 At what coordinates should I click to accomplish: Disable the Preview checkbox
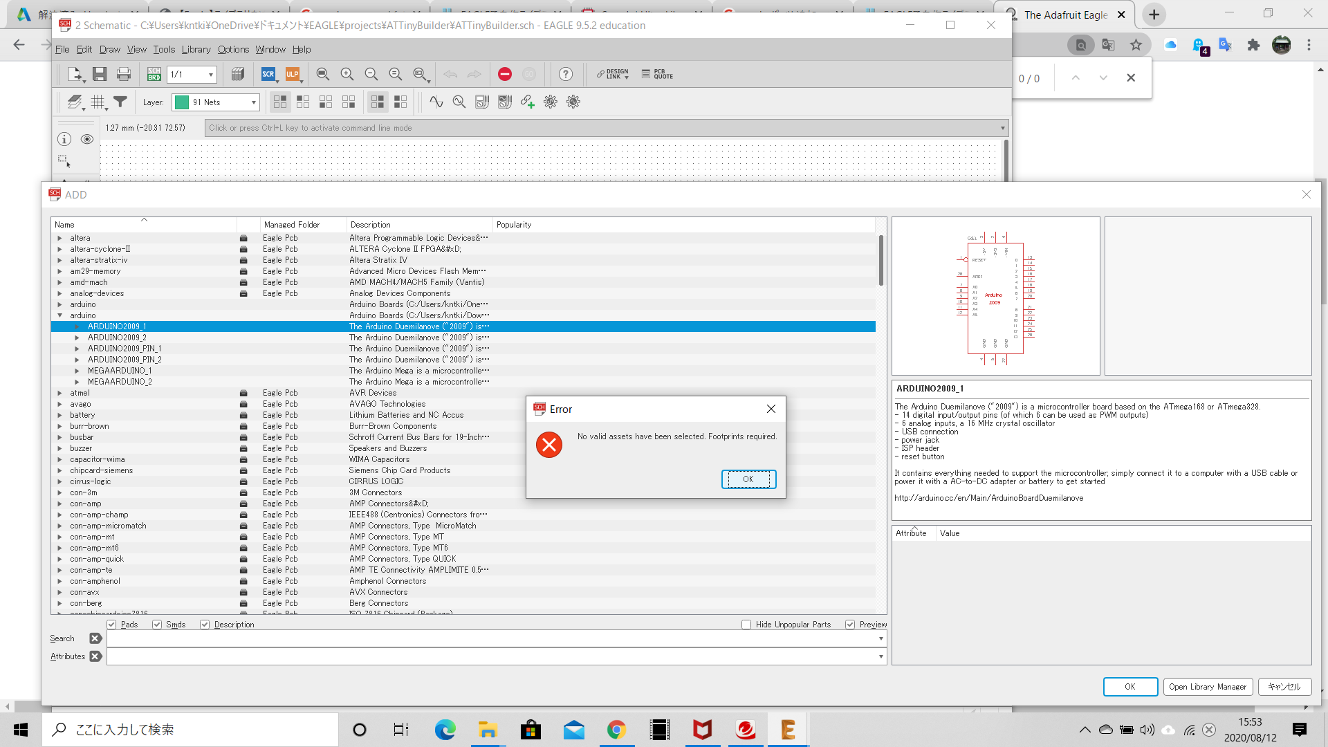coord(851,625)
